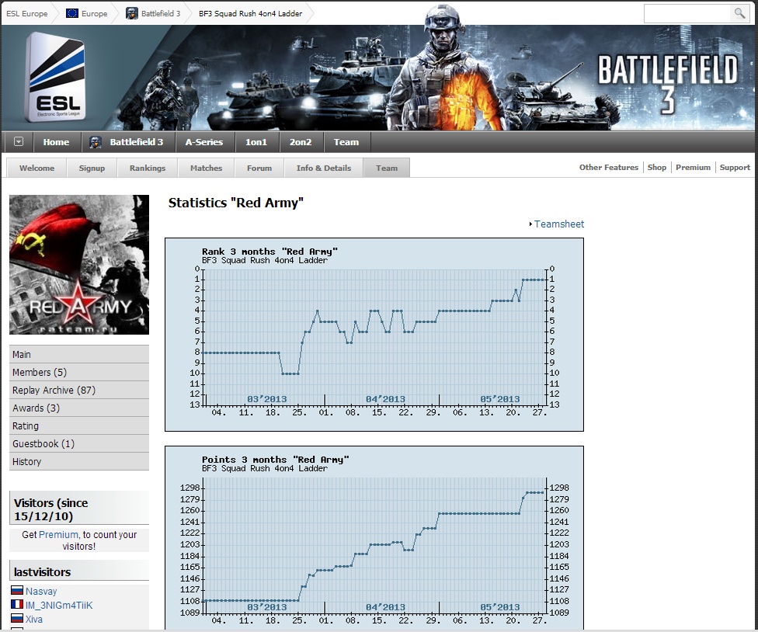The image size is (758, 632).
Task: Open the Shop link
Action: coord(657,167)
